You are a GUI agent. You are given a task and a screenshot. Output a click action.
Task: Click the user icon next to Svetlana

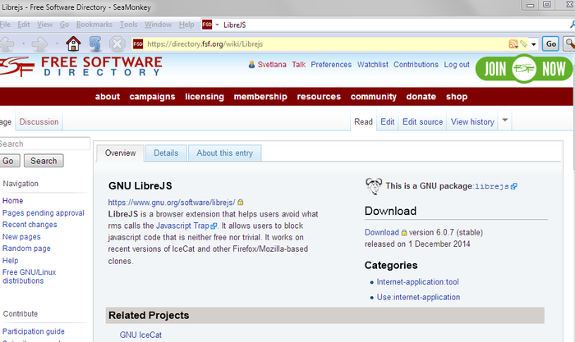tap(251, 65)
